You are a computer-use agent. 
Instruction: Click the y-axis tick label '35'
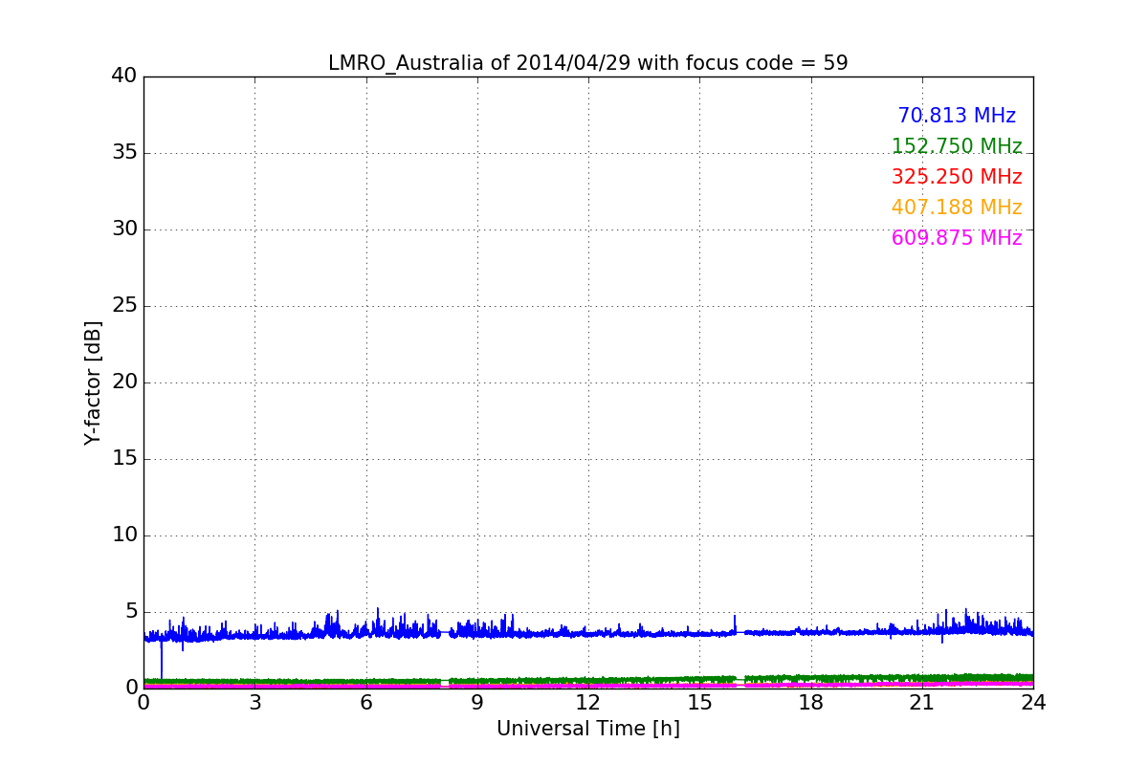tap(124, 153)
